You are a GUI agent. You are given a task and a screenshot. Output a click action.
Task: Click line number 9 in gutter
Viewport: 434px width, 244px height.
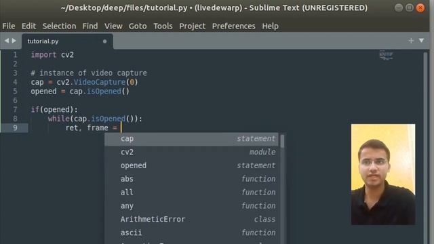pos(15,128)
